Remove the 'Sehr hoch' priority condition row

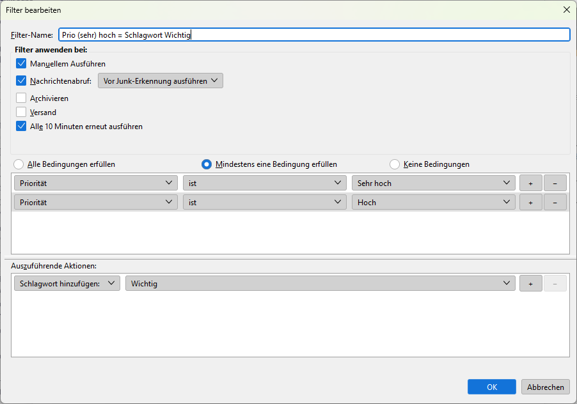coord(555,183)
